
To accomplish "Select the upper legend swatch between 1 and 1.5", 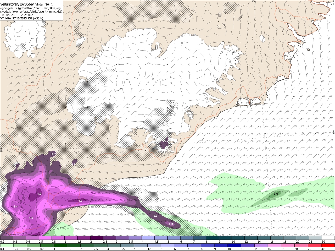I will pyautogui.click(x=71, y=238).
